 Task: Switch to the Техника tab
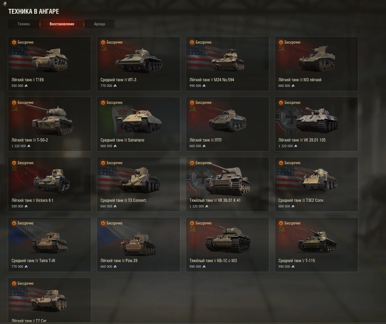click(24, 24)
